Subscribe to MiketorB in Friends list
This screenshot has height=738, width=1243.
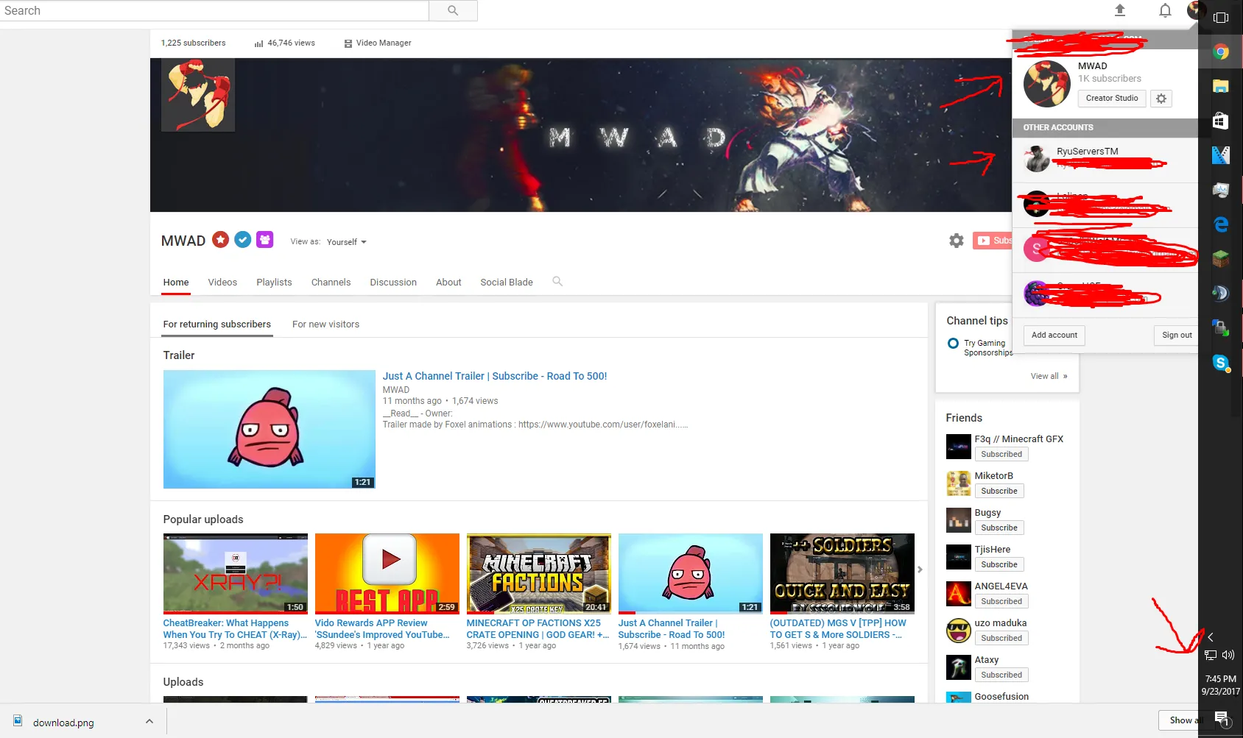999,492
